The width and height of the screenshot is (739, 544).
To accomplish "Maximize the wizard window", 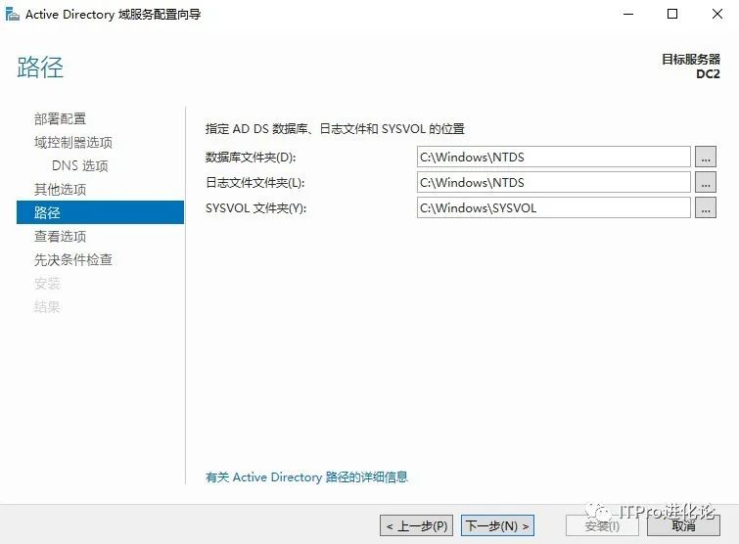I will 672,14.
